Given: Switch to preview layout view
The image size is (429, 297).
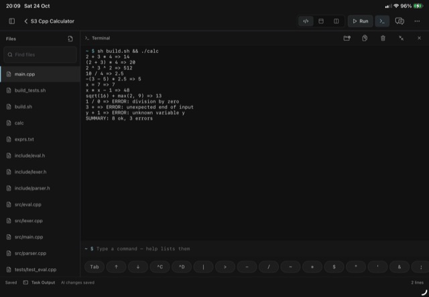Looking at the screenshot, I should click(321, 21).
